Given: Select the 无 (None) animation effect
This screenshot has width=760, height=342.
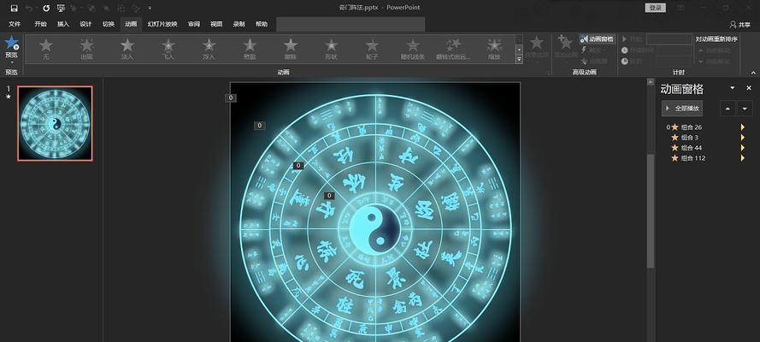Looking at the screenshot, I should [x=46, y=49].
